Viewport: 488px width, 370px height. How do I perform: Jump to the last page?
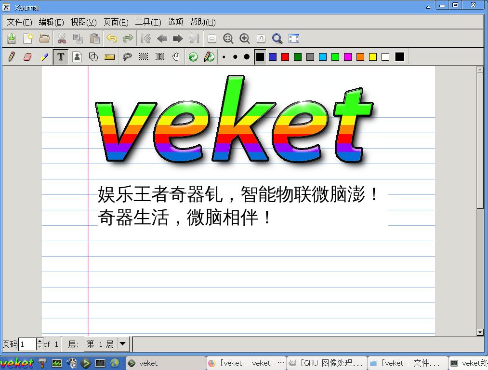pyautogui.click(x=194, y=39)
